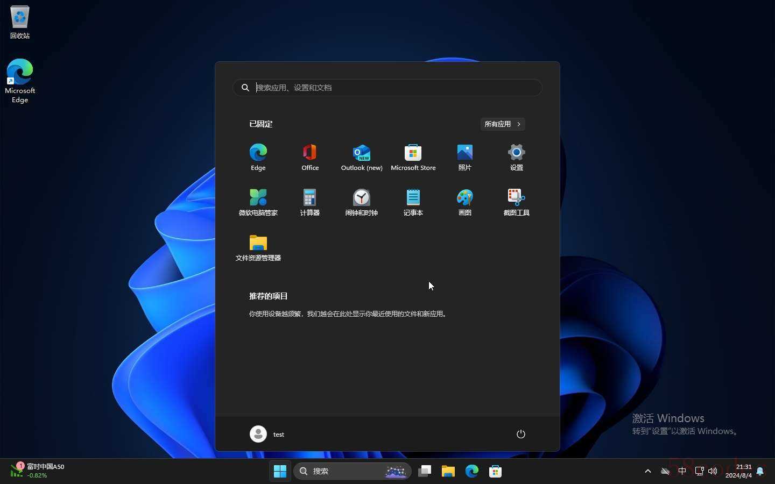
Task: Switch the 中 input method indicator
Action: pos(682,471)
